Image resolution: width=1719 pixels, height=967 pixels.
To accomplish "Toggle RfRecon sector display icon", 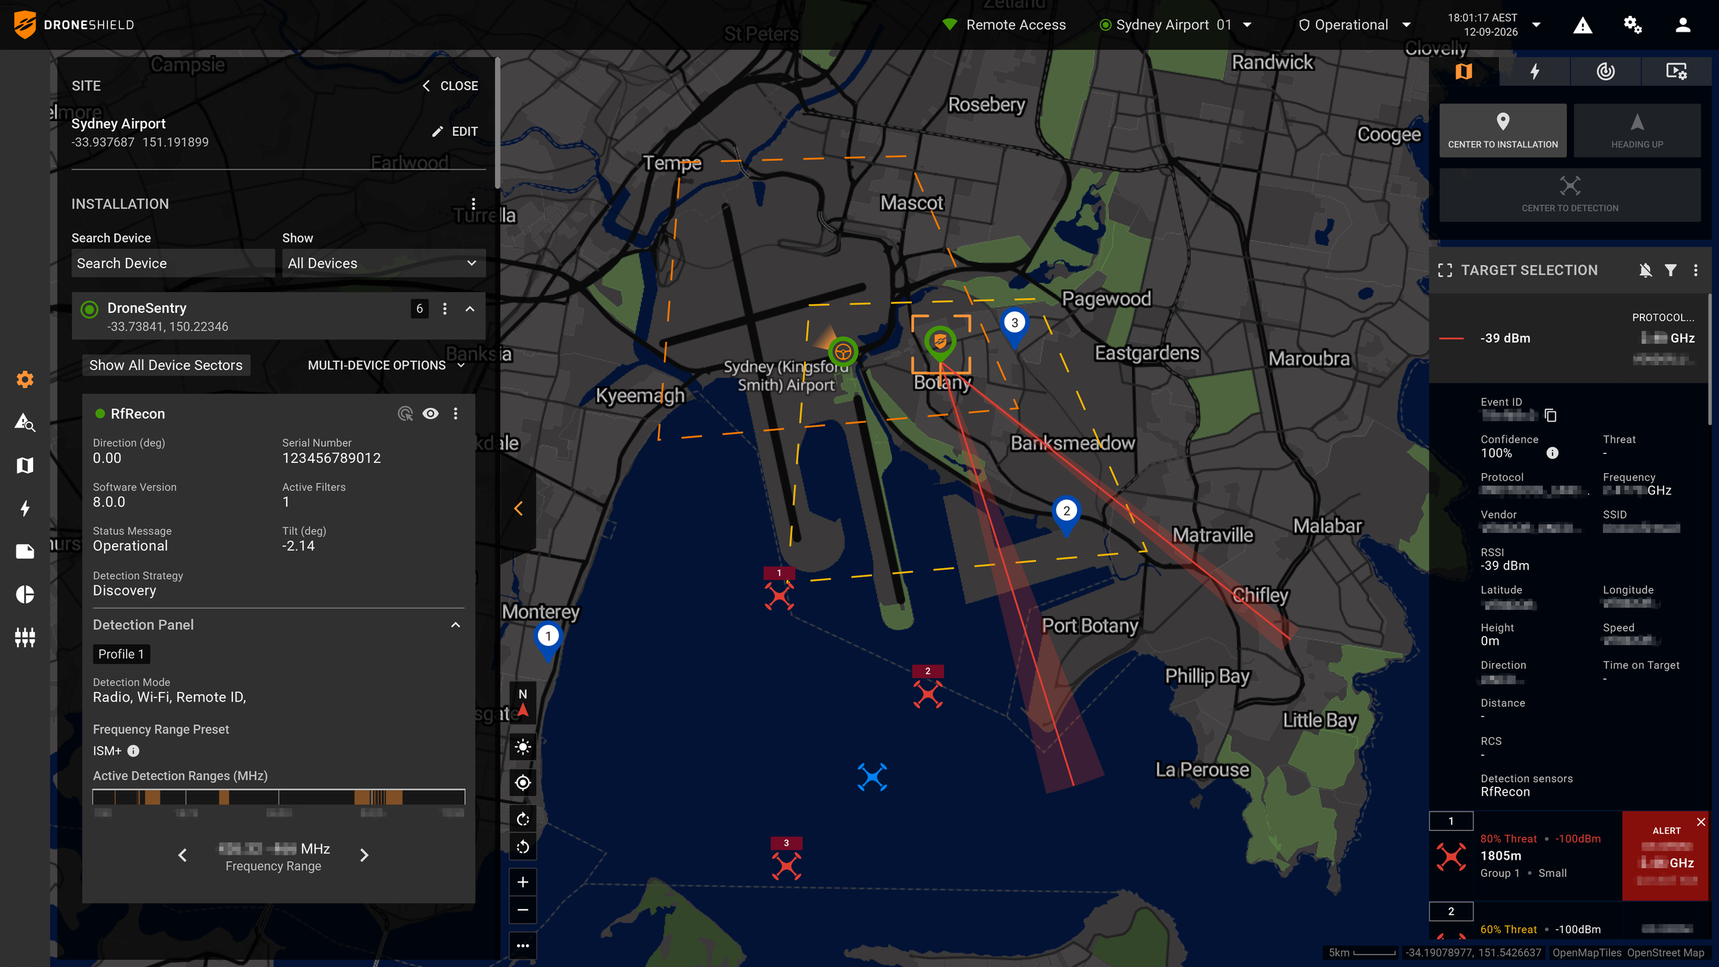I will point(405,413).
